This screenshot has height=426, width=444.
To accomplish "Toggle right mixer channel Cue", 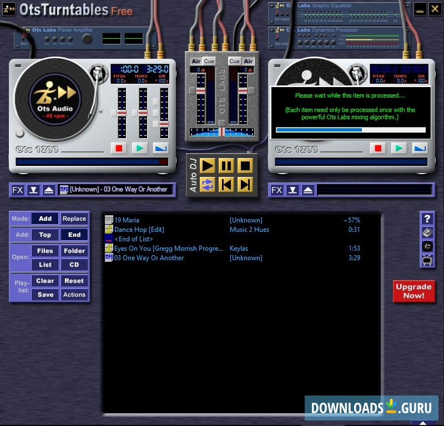I will click(x=234, y=61).
